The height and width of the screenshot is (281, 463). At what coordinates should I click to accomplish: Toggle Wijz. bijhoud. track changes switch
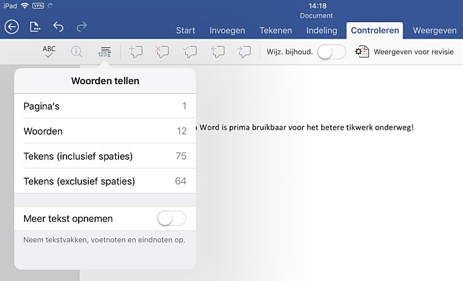tap(331, 52)
